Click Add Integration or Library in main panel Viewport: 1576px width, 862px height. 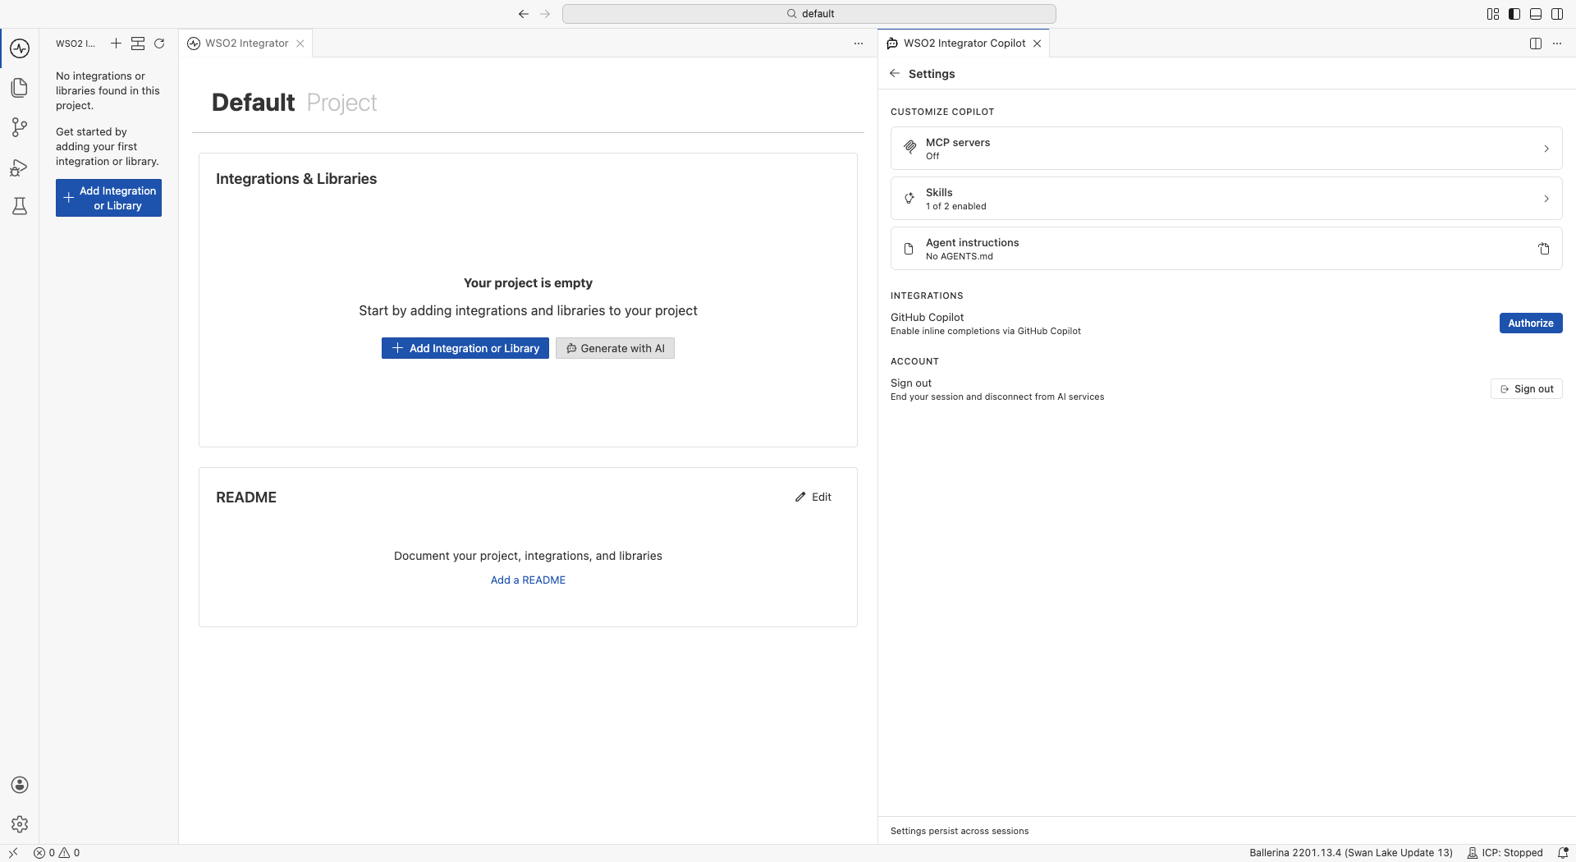coord(465,348)
